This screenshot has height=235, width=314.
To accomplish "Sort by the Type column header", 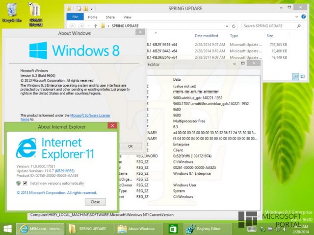I will (x=234, y=36).
